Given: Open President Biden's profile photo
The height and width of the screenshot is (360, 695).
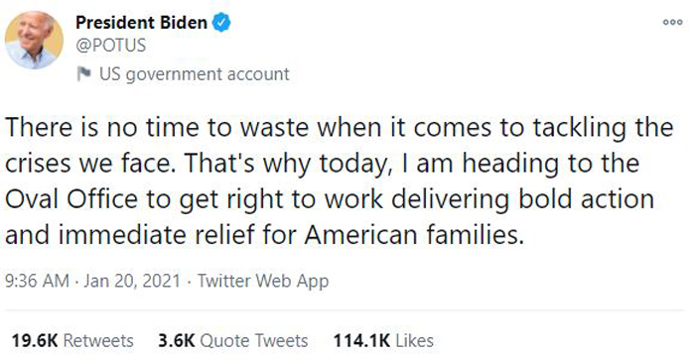Looking at the screenshot, I should [x=34, y=41].
